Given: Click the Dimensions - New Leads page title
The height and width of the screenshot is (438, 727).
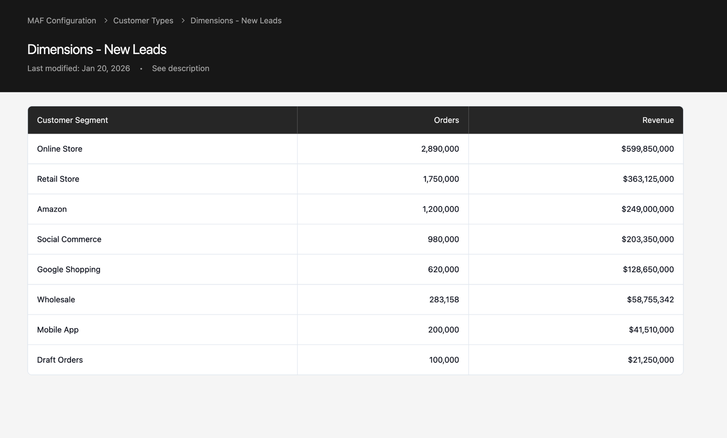Looking at the screenshot, I should point(97,49).
